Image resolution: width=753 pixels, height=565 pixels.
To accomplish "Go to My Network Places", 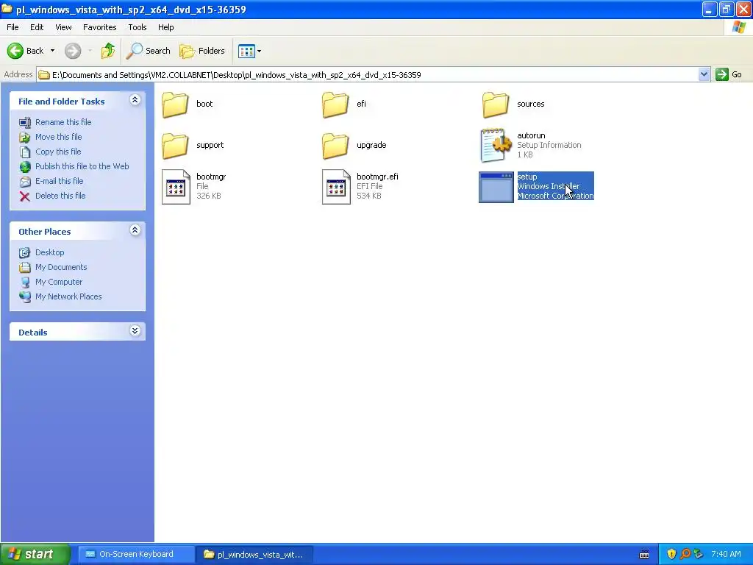I will click(x=68, y=296).
